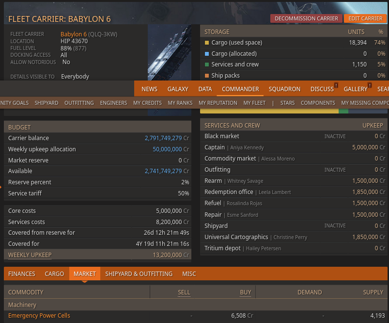Click the storage usage bar

pos(294,111)
